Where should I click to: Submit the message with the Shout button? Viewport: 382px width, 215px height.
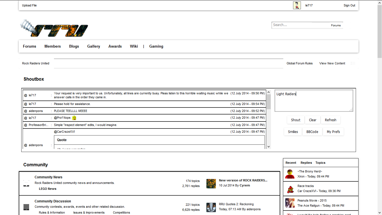(x=296, y=120)
